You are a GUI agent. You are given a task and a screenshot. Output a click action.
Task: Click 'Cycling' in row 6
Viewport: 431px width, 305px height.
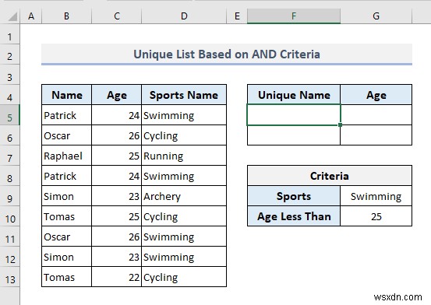[x=184, y=135]
